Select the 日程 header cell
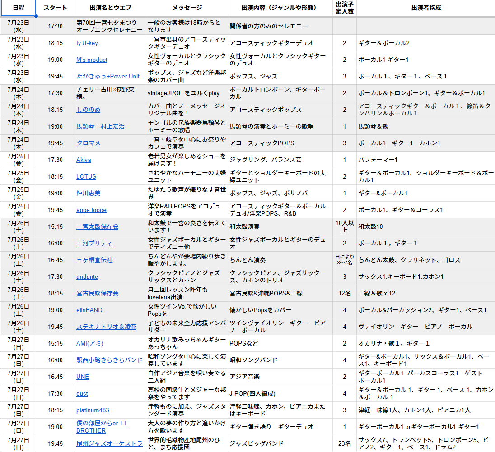Screen dimensions: 495x452 (19, 8)
